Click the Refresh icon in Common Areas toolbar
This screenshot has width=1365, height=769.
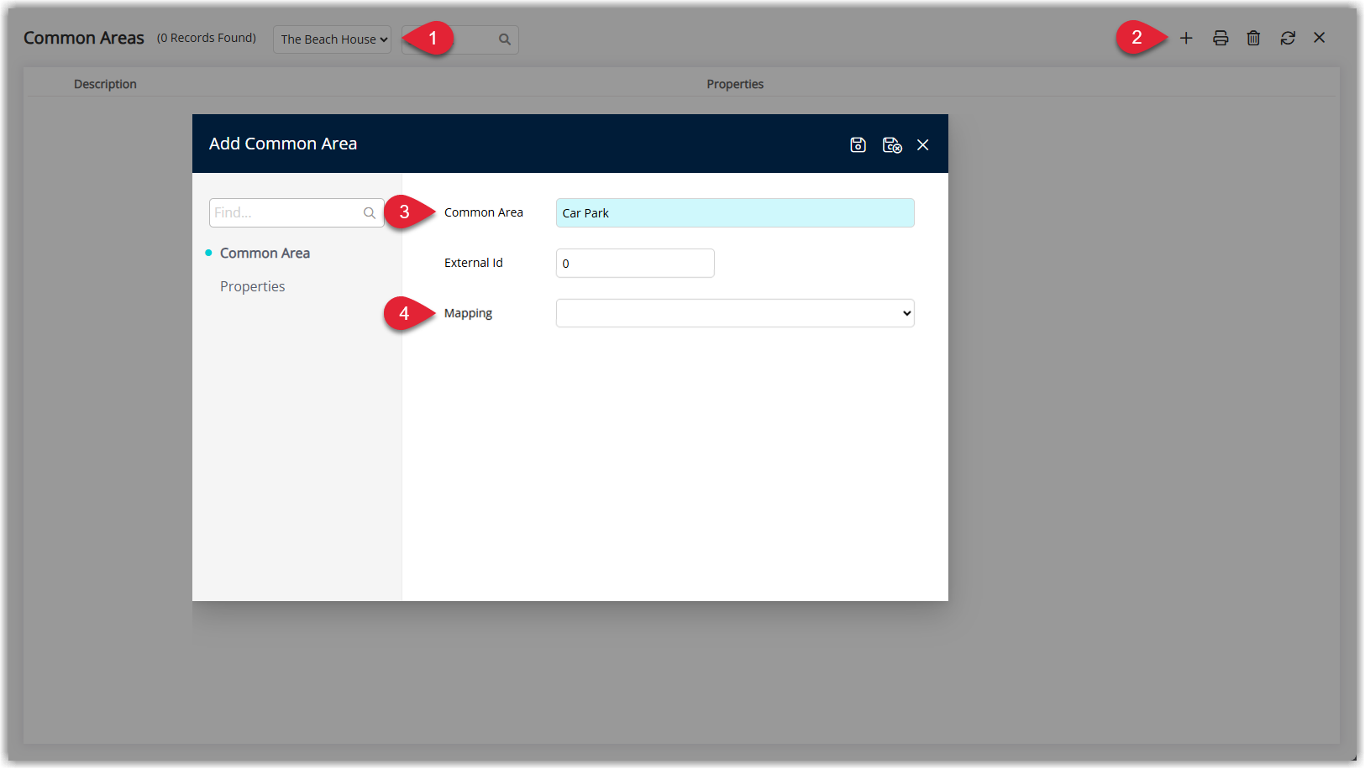pos(1288,38)
